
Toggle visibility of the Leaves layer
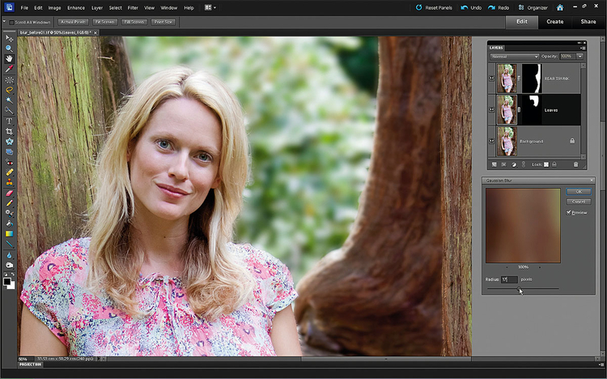(x=491, y=109)
